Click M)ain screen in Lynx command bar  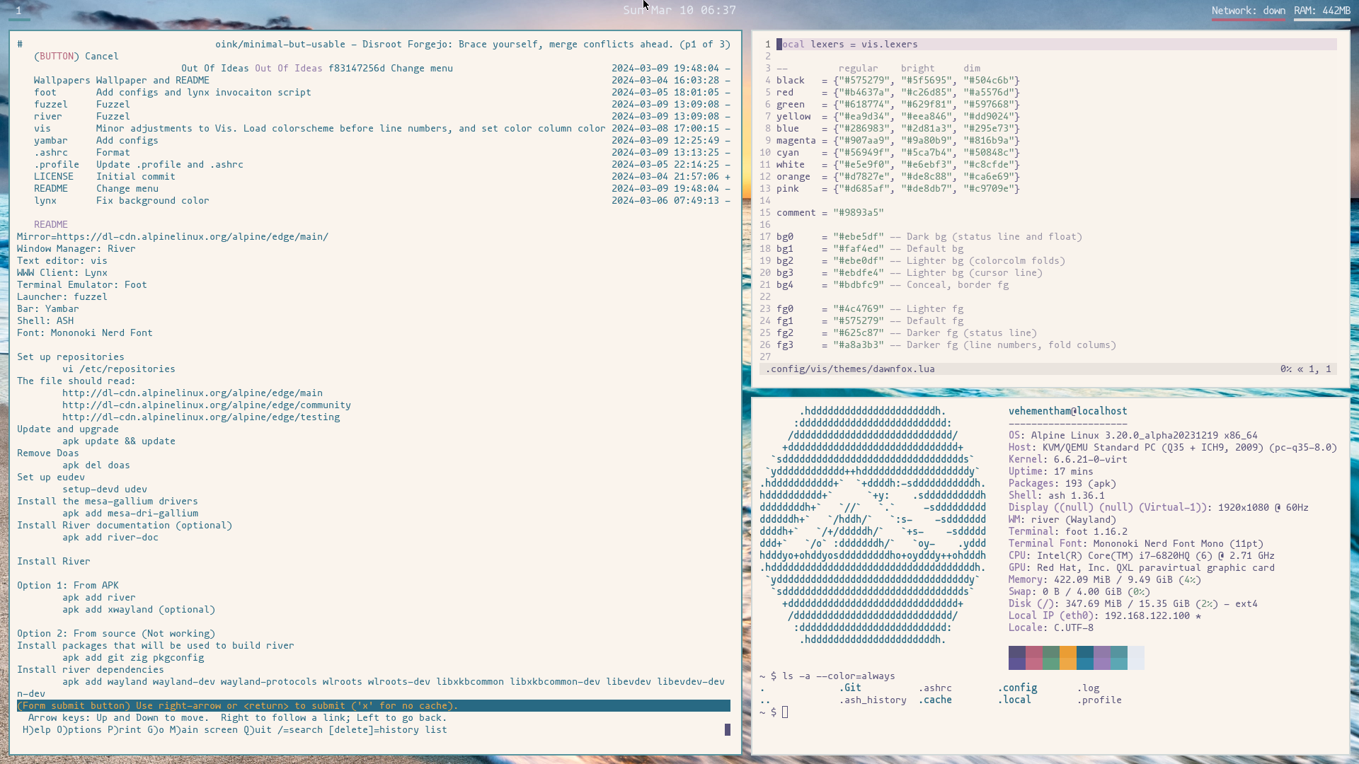pyautogui.click(x=204, y=730)
